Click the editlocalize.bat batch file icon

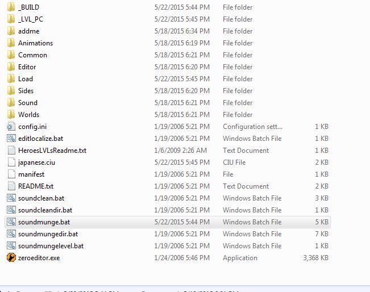click(x=11, y=139)
